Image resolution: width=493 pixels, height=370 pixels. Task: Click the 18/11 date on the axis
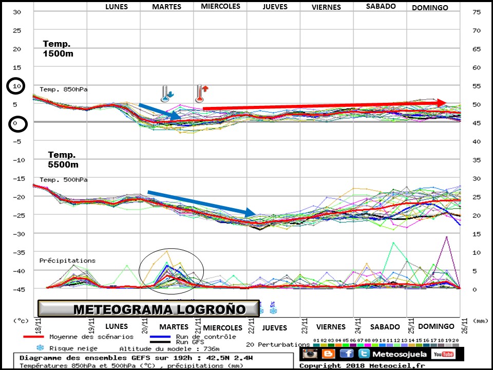tap(39, 326)
